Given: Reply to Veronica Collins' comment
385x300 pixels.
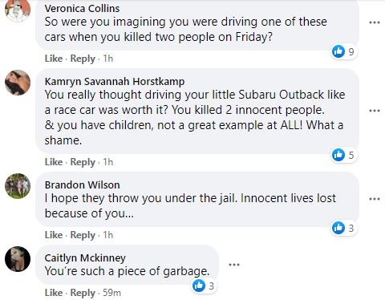Looking at the screenshot, I should [x=83, y=59].
